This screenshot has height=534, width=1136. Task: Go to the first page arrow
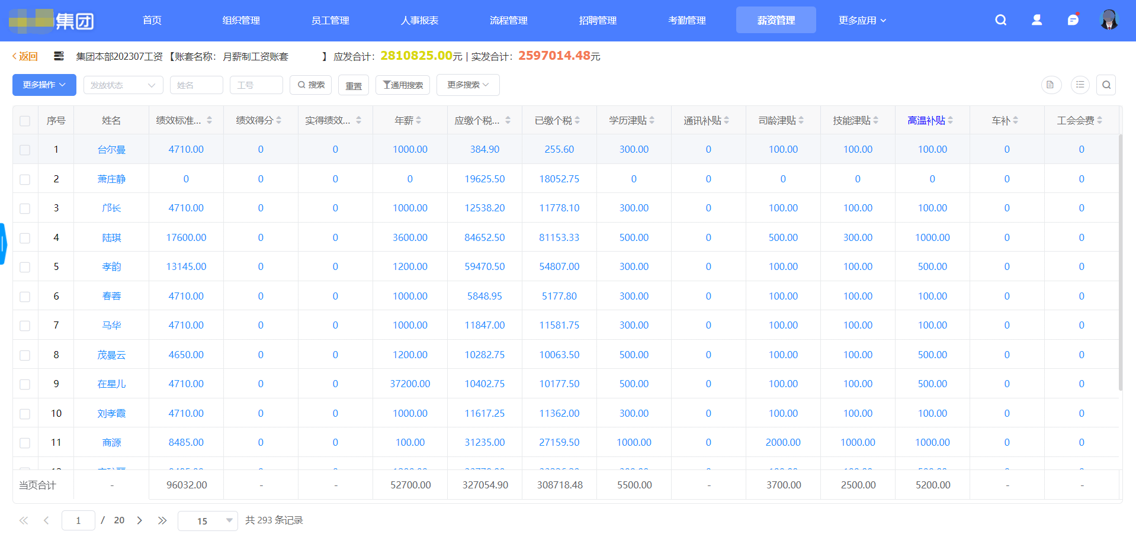(x=24, y=520)
